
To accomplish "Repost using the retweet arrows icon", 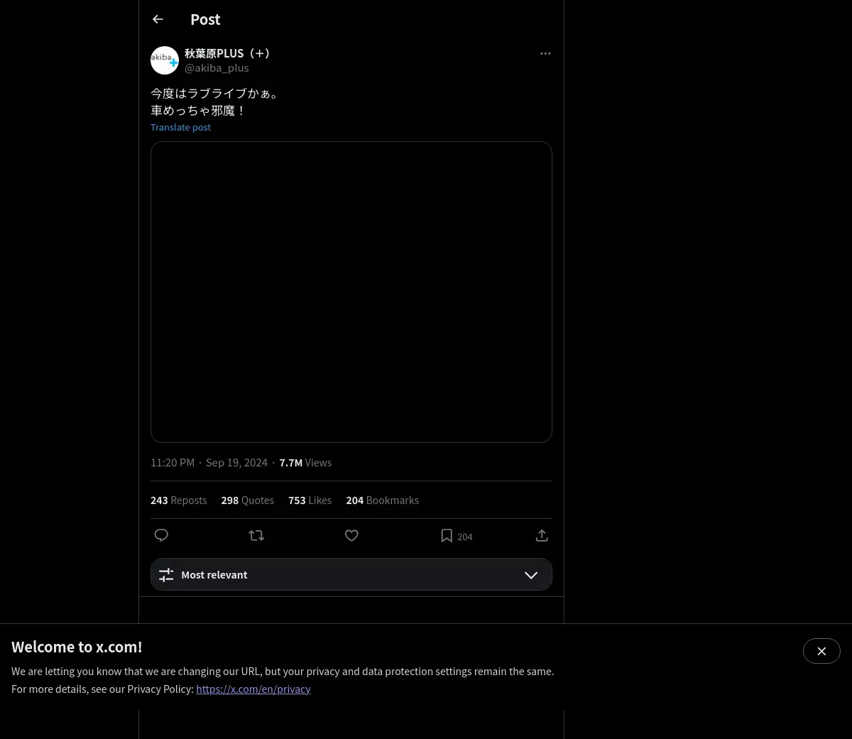I will pyautogui.click(x=256, y=535).
